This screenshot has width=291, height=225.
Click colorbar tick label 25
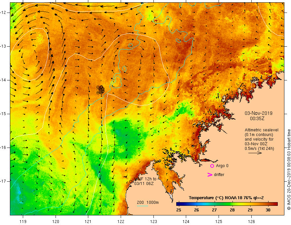[179, 210]
